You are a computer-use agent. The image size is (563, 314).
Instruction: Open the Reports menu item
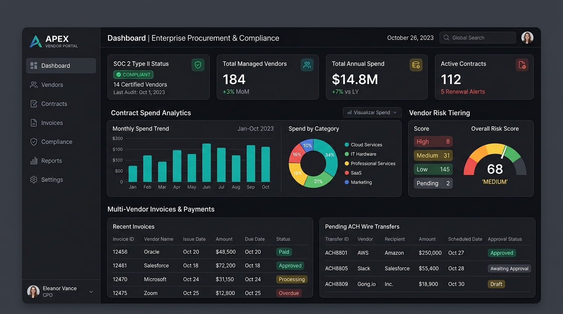pos(61,161)
